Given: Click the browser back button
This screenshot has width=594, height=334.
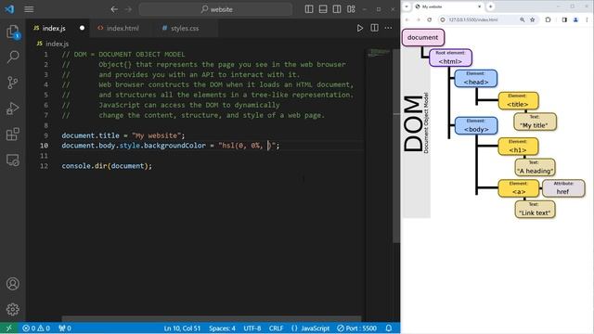Looking at the screenshot, I should pos(407,19).
